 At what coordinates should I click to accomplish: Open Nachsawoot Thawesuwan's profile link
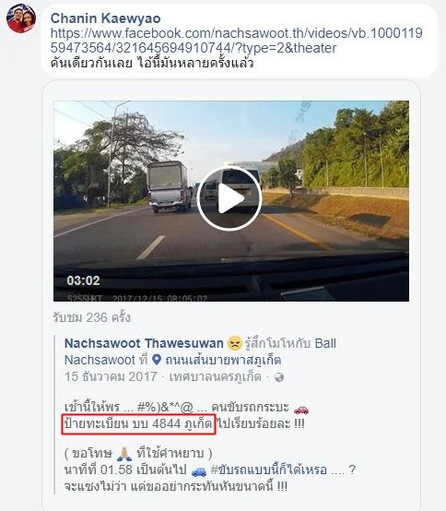pyautogui.click(x=144, y=343)
